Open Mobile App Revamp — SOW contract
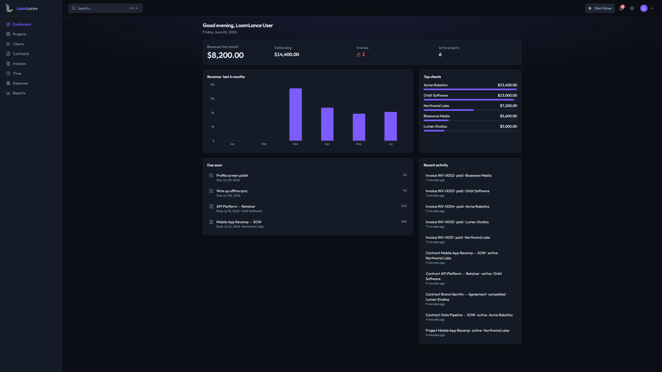Screen dimensions: 662x372 (x=308, y=224)
